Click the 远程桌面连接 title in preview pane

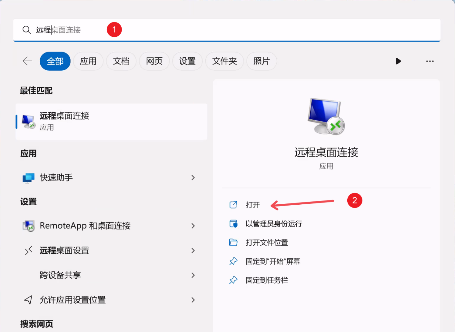pos(326,152)
